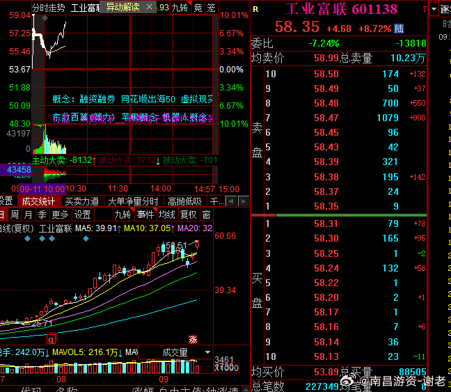Click the 陆 Stock Connect badge
Viewport: 451px width, 392px height.
pyautogui.click(x=399, y=29)
